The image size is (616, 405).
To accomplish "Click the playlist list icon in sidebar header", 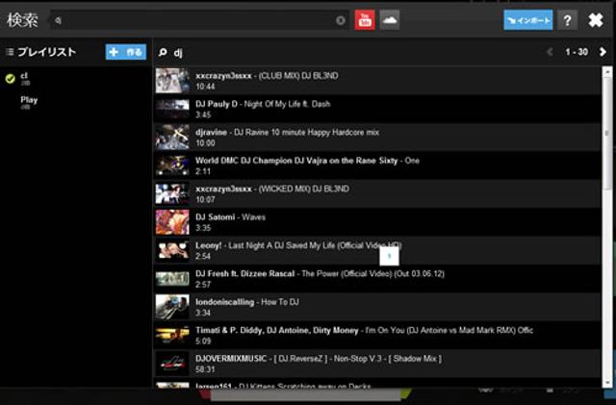I will (10, 52).
